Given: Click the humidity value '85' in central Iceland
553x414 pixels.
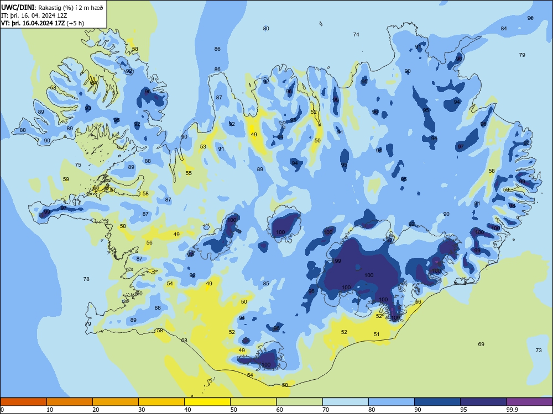Looking at the screenshot, I should click(266, 283).
